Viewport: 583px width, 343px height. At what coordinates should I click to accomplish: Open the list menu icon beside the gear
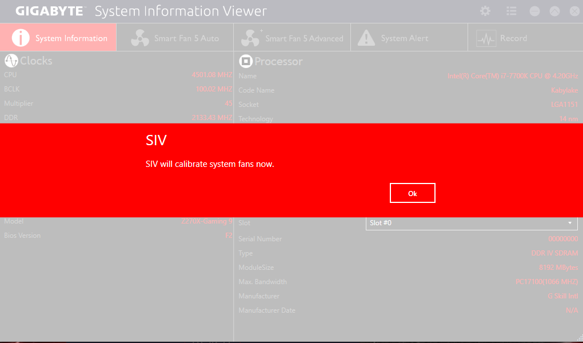tap(511, 11)
